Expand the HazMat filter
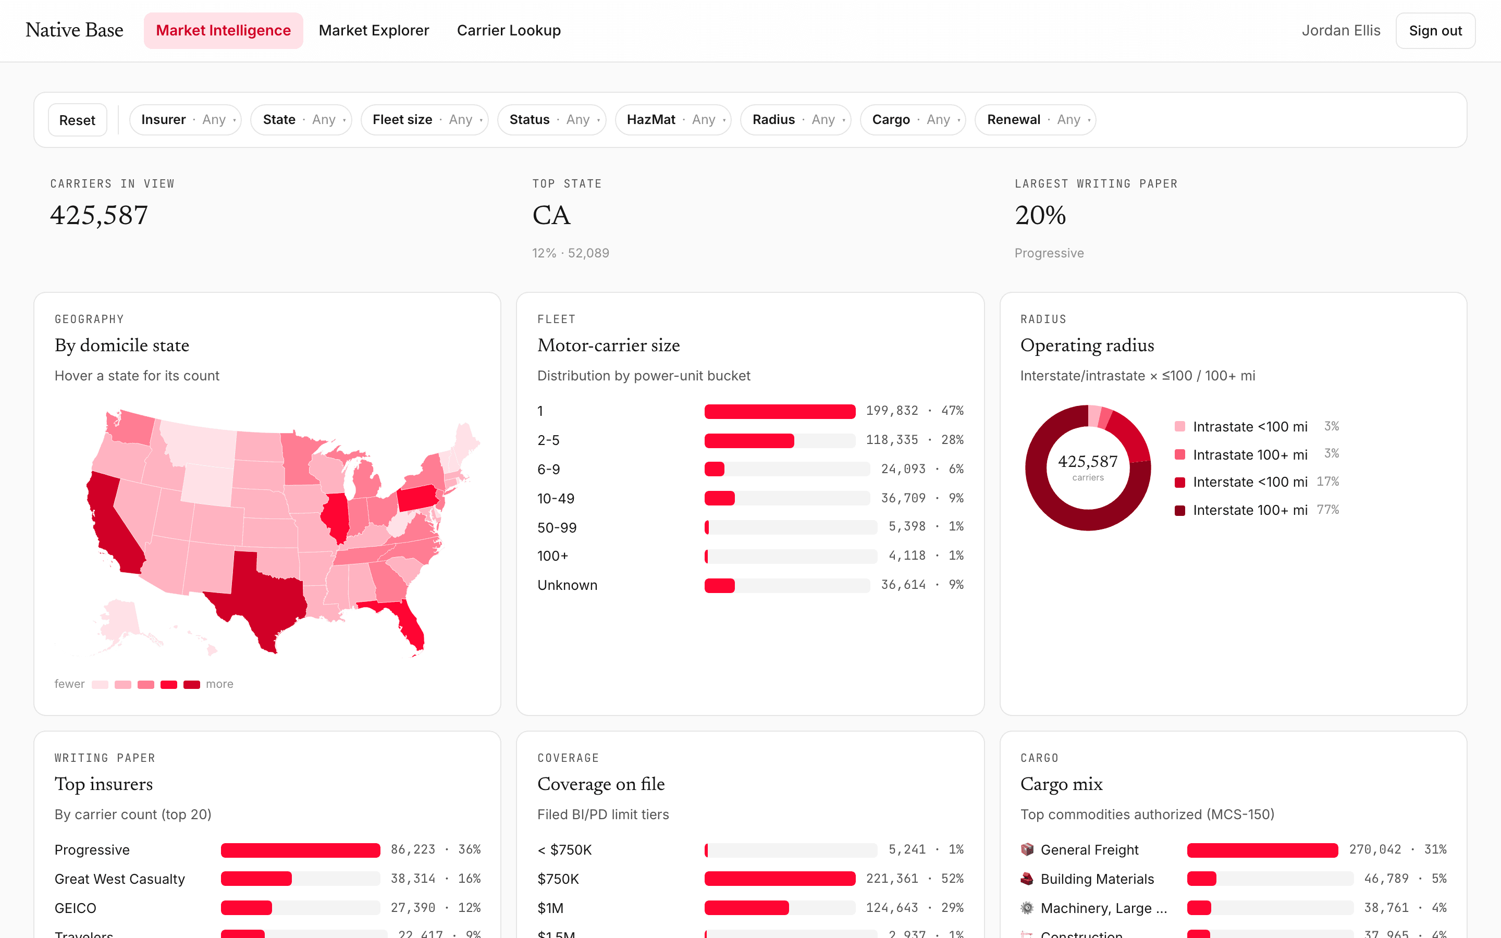 pyautogui.click(x=673, y=120)
